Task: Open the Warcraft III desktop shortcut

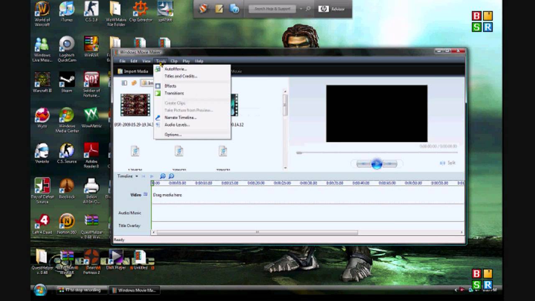Action: point(42,82)
